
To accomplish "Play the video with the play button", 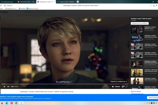I will click(4, 87).
